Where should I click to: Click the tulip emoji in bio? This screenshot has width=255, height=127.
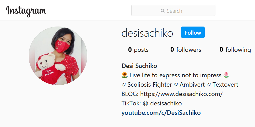tap(226, 75)
